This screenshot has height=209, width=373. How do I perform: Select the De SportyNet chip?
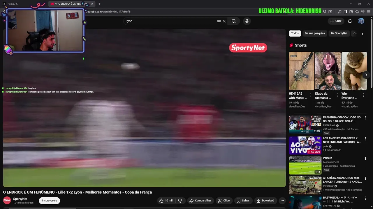click(339, 33)
